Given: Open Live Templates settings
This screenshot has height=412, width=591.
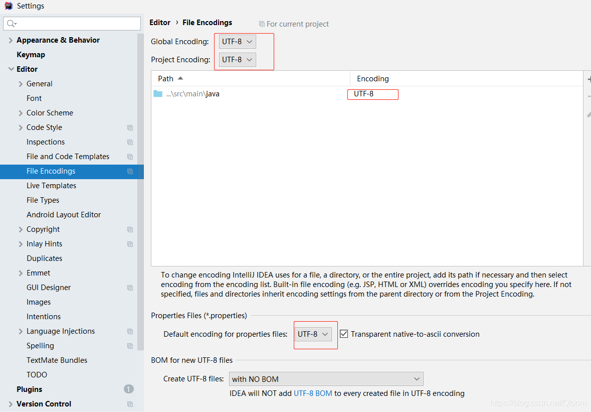Looking at the screenshot, I should [x=51, y=186].
